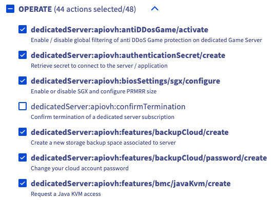Click 'Enable / disable global filtering' description
279x200 pixels.
pos(146,40)
